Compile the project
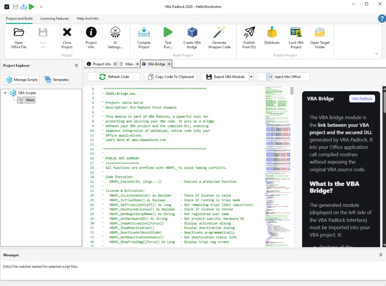This screenshot has height=286, width=386. click(x=144, y=37)
